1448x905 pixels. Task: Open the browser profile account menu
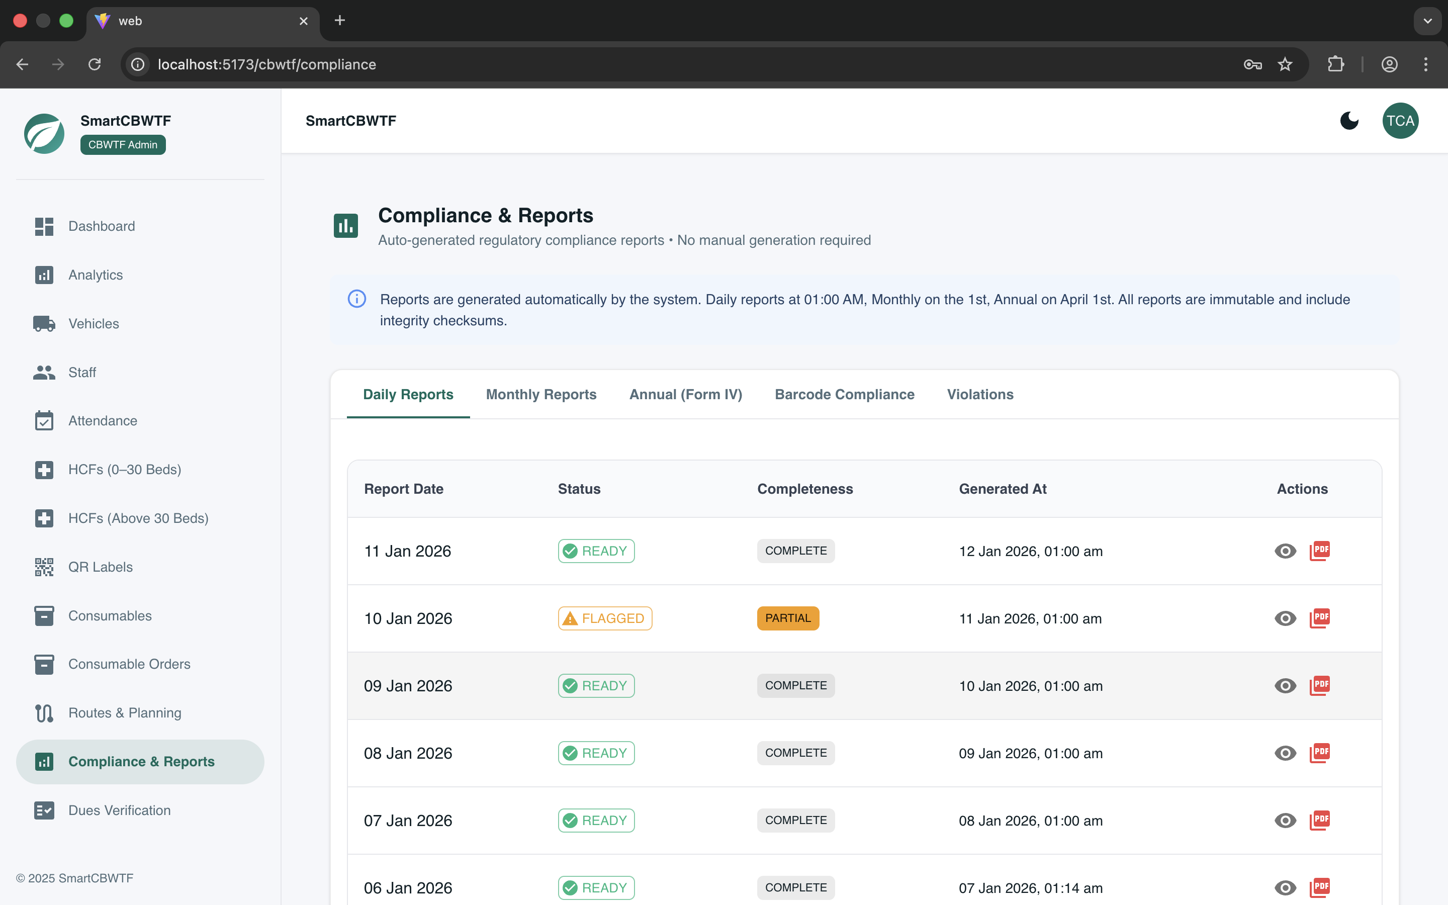1389,64
